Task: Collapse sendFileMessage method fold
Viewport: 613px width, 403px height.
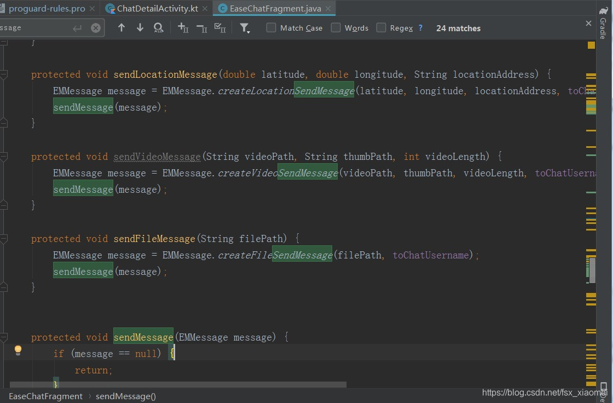Action: pos(3,239)
